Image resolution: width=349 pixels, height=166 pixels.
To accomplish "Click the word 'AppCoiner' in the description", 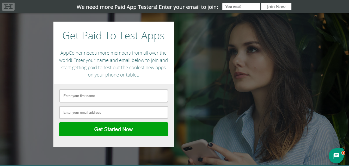I will tap(72, 53).
